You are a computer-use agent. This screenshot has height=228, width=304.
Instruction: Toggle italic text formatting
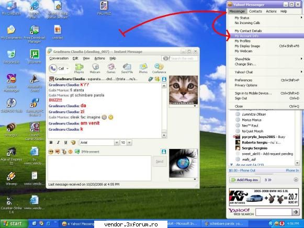pos(58,143)
